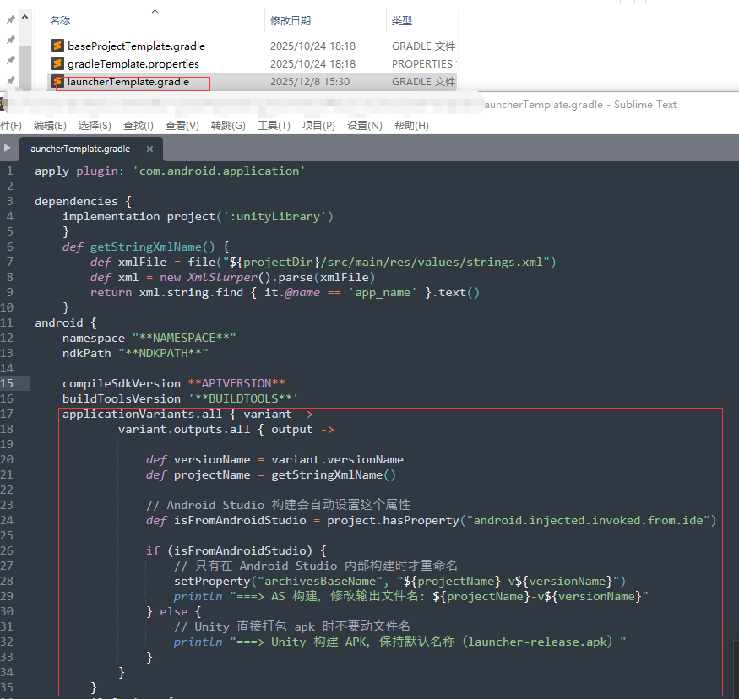This screenshot has width=739, height=699.
Task: Click the 2025/12/8 15:30 date cell
Action: click(310, 82)
